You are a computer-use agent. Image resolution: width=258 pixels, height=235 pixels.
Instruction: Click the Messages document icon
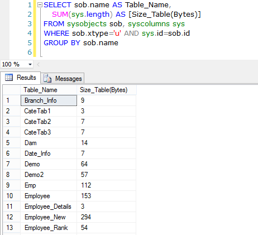47,78
